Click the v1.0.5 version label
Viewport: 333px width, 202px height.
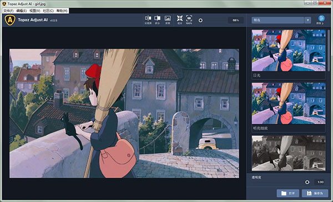tap(53, 21)
